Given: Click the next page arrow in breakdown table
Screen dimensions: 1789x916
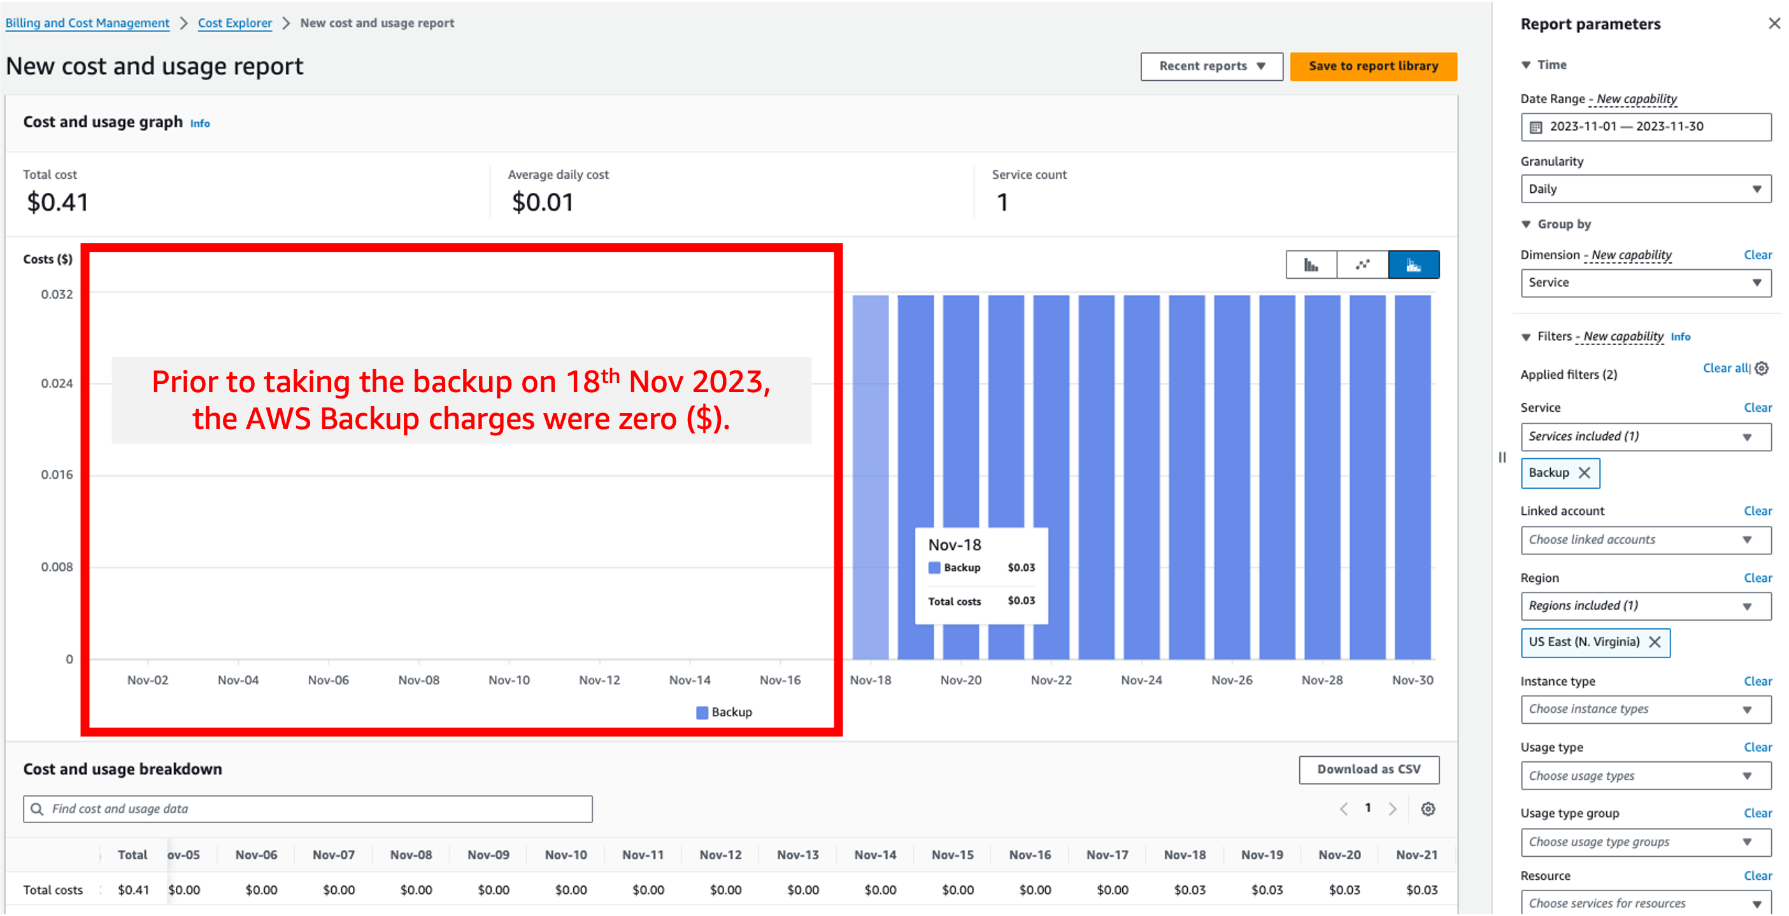Looking at the screenshot, I should [1393, 808].
